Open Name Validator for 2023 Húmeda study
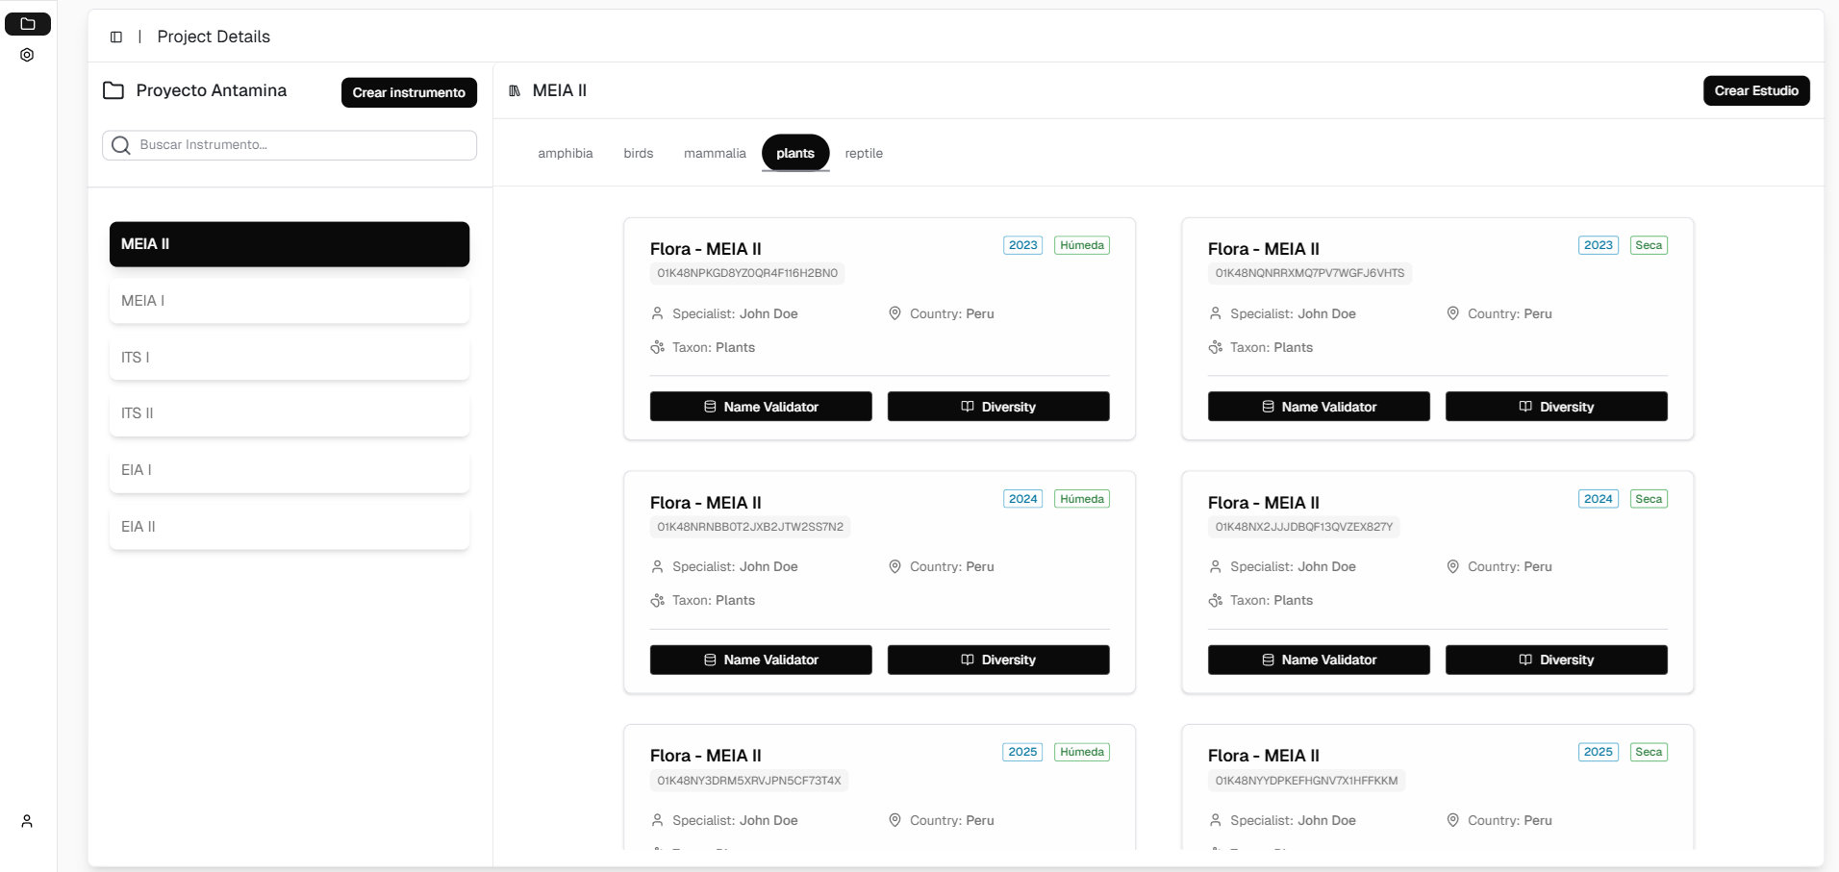Viewport: 1839px width, 872px height. click(x=761, y=407)
